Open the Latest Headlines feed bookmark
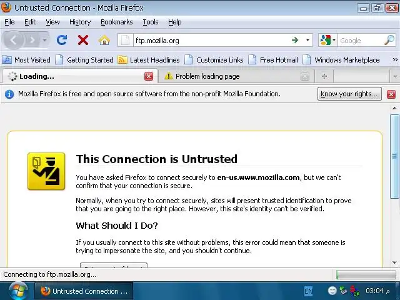This screenshot has width=400, height=300. 149,60
